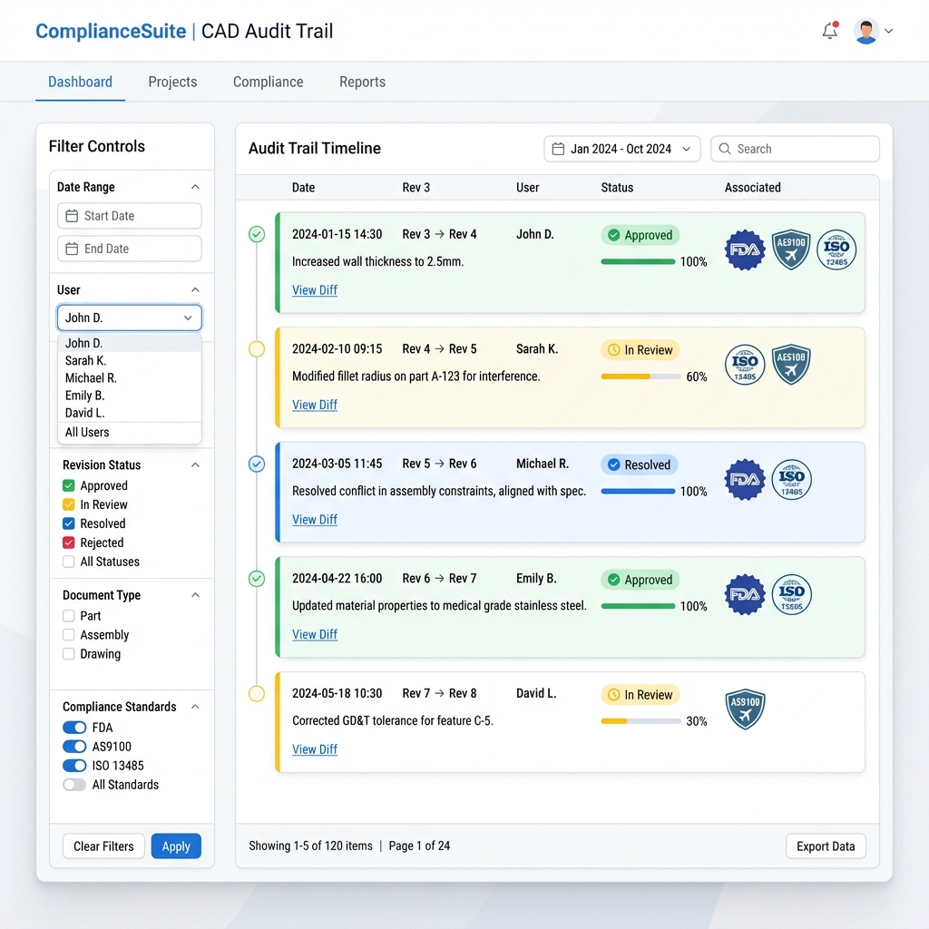Click the AS9100 badge on Sarah K.'s entry

[790, 365]
